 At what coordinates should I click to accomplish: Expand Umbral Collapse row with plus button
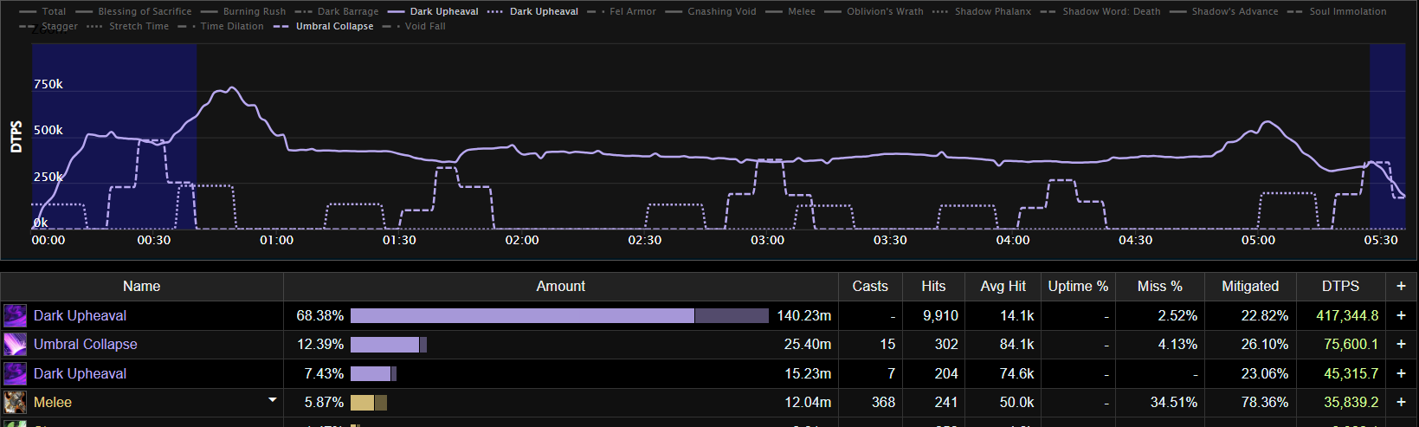(x=1401, y=345)
